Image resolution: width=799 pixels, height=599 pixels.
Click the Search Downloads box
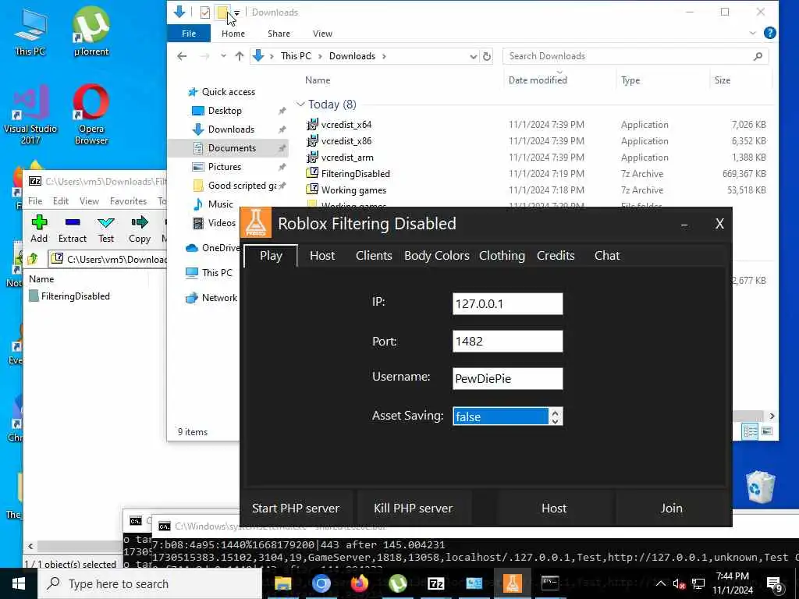(635, 56)
